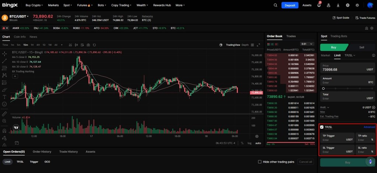
Task: Open the Buy Crypto menu
Action: (x=34, y=5)
